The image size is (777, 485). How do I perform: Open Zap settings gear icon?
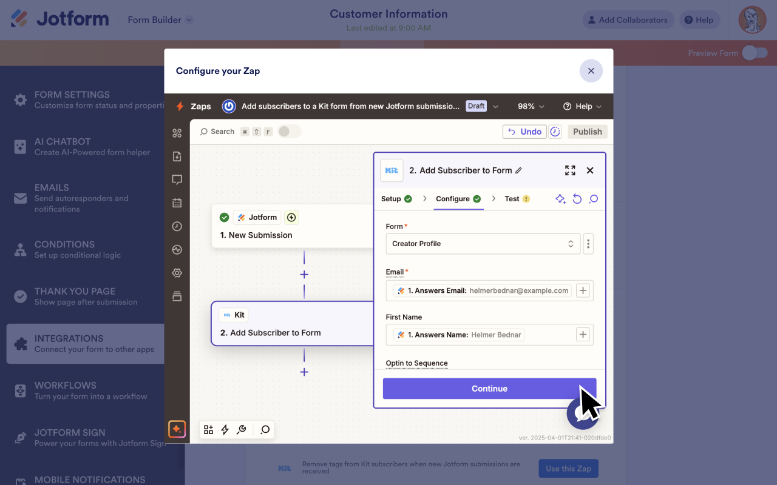pyautogui.click(x=177, y=273)
